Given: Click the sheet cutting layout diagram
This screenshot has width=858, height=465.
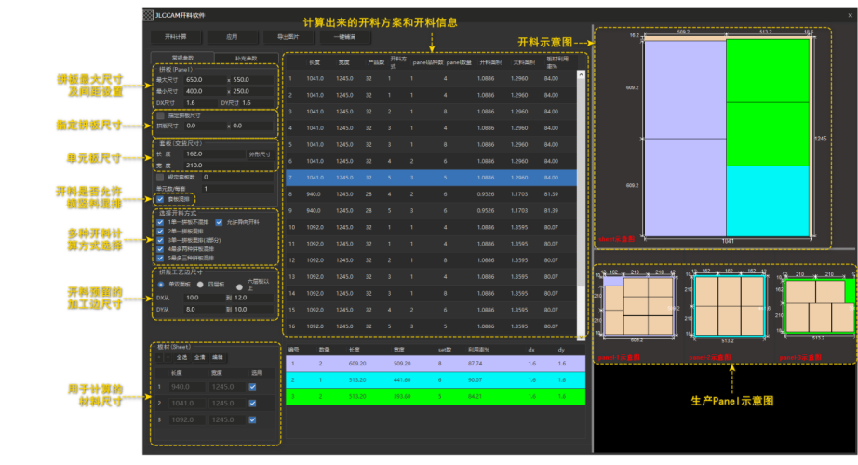Looking at the screenshot, I should (x=727, y=139).
